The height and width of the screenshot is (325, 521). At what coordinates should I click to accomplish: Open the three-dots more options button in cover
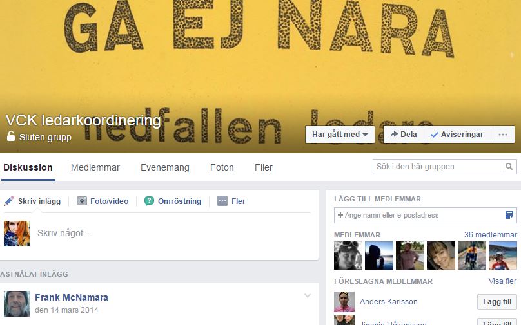(503, 135)
